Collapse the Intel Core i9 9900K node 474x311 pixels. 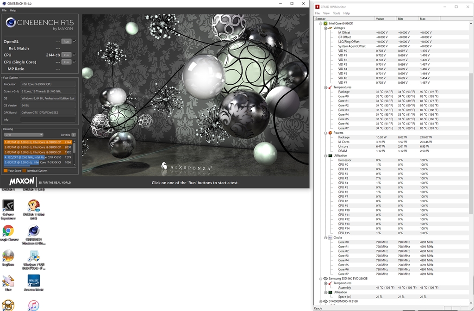coord(321,23)
